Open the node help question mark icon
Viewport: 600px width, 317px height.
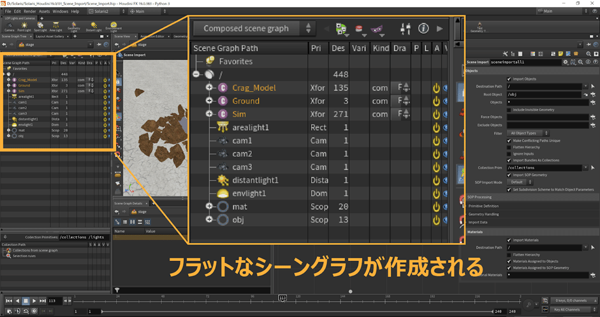(595, 62)
